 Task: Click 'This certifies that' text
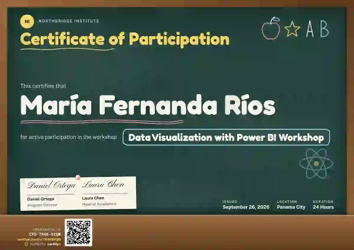tap(43, 86)
